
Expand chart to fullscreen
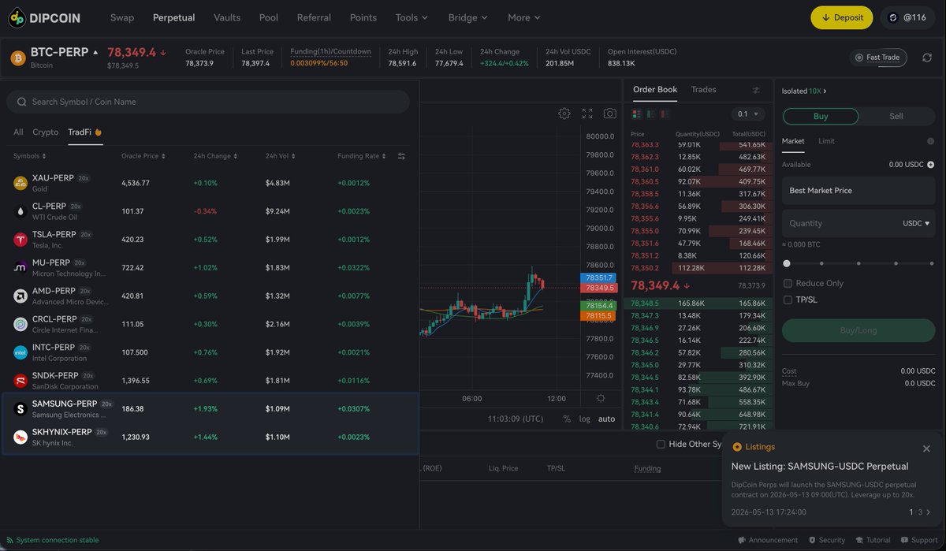pyautogui.click(x=587, y=114)
